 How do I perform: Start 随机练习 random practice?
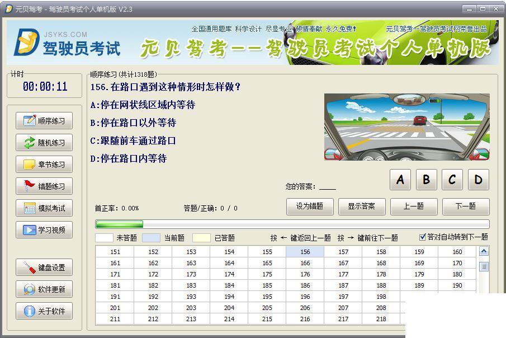pos(44,143)
